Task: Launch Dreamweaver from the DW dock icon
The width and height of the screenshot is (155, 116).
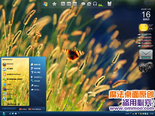Action: tap(74, 4)
